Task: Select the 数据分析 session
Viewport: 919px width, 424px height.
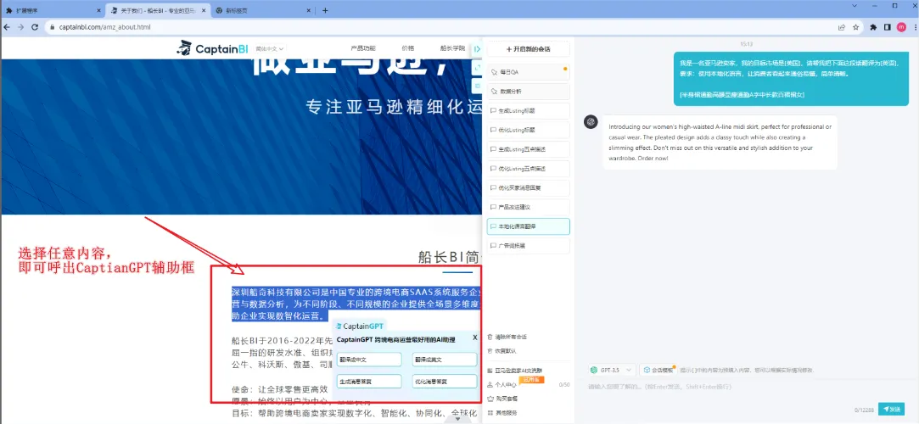Action: [x=528, y=92]
